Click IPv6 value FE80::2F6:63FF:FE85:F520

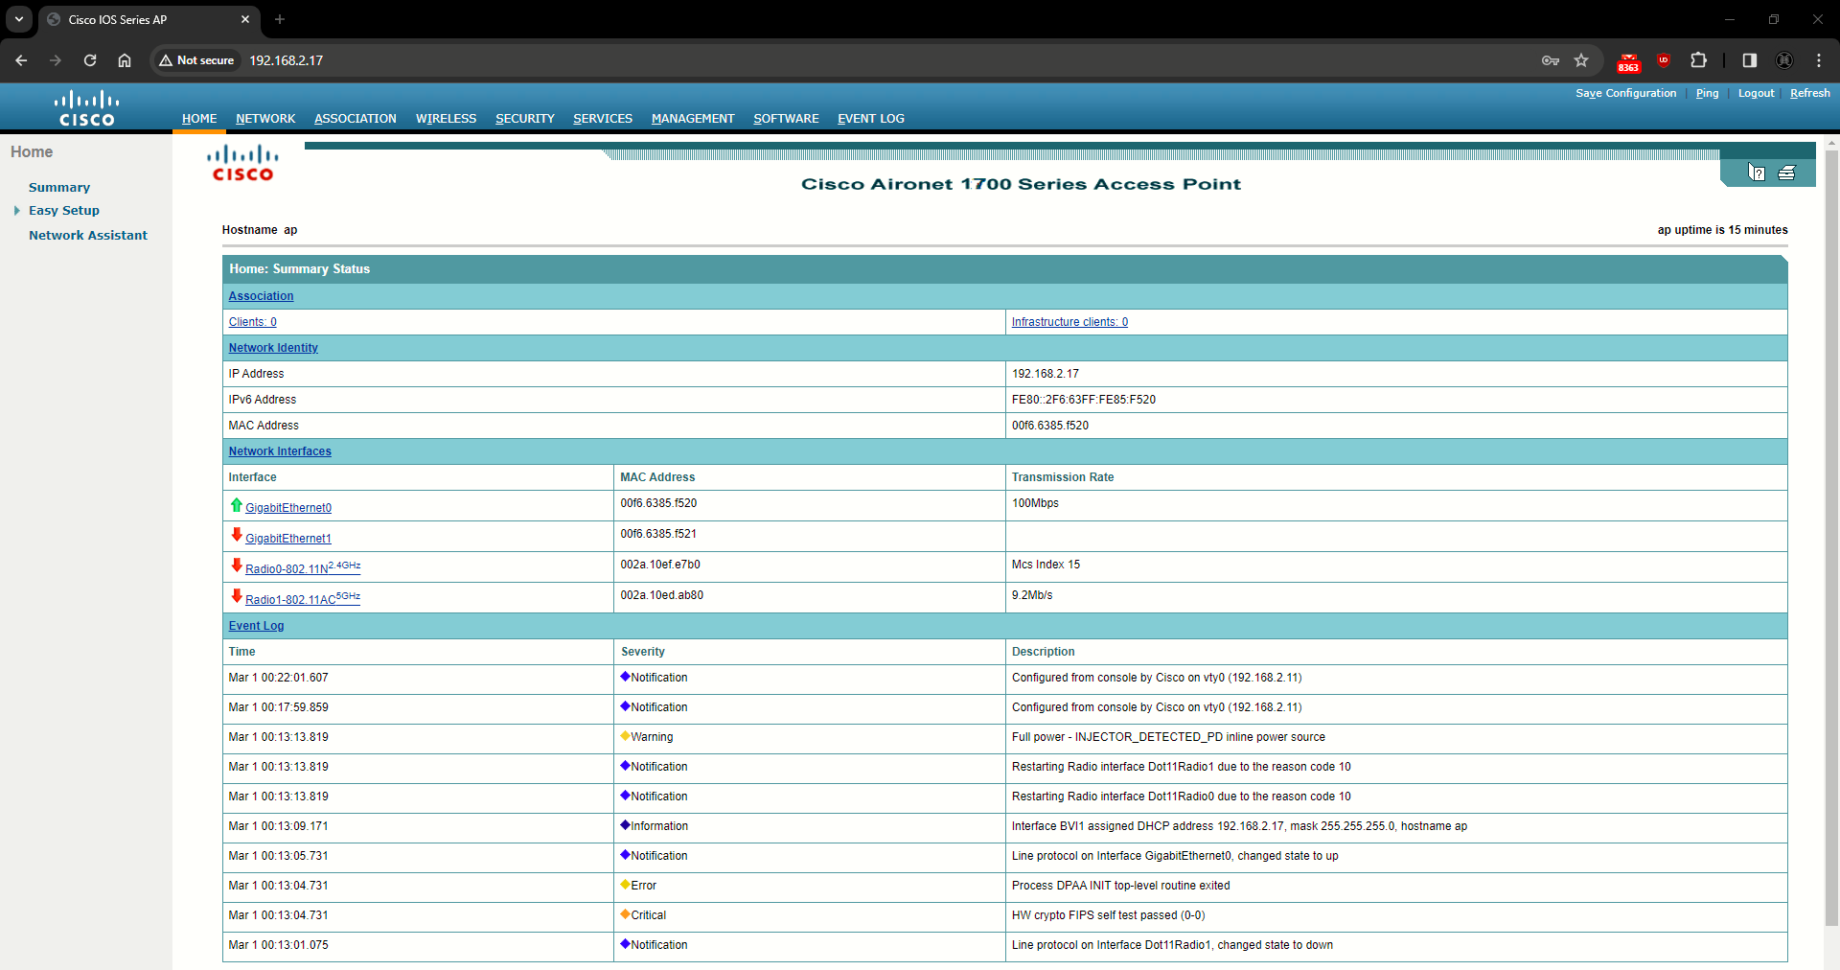pos(1084,400)
